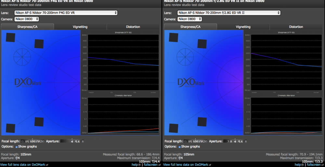Click the left panel Focal length slider
The width and height of the screenshot is (325, 167).
(32, 141)
